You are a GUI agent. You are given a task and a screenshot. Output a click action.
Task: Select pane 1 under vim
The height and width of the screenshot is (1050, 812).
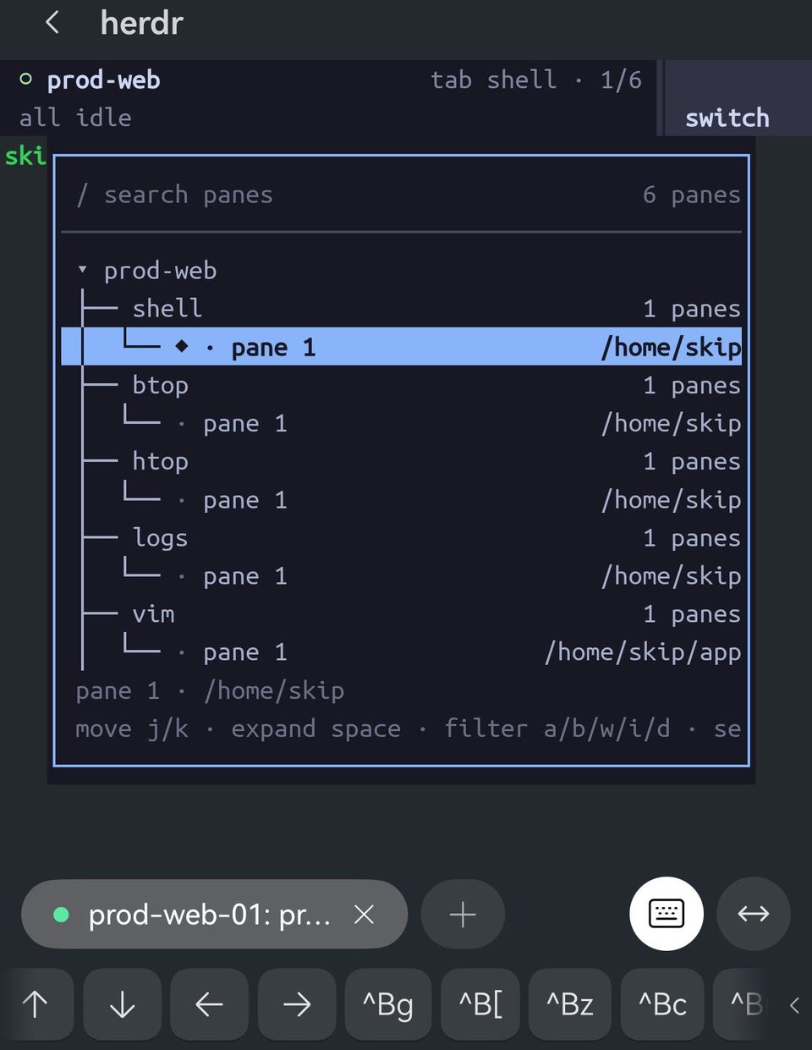[x=402, y=651]
